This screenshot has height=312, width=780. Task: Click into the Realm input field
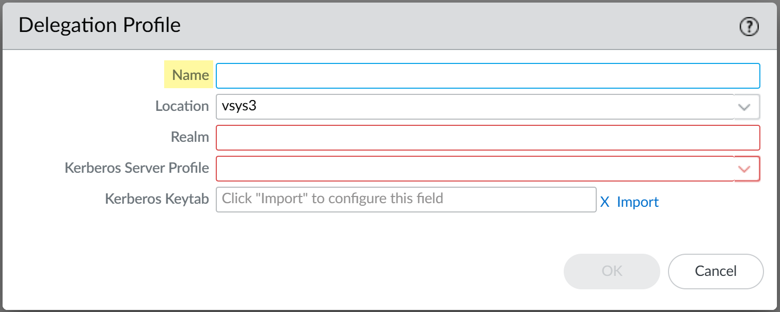tap(487, 138)
